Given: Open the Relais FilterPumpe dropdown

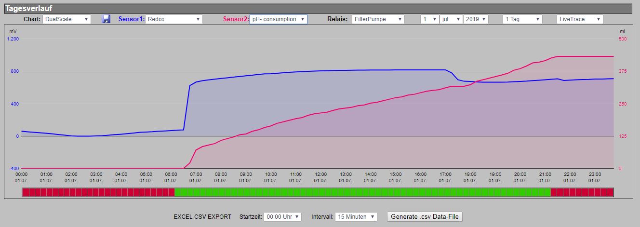Looking at the screenshot, I should tap(378, 19).
